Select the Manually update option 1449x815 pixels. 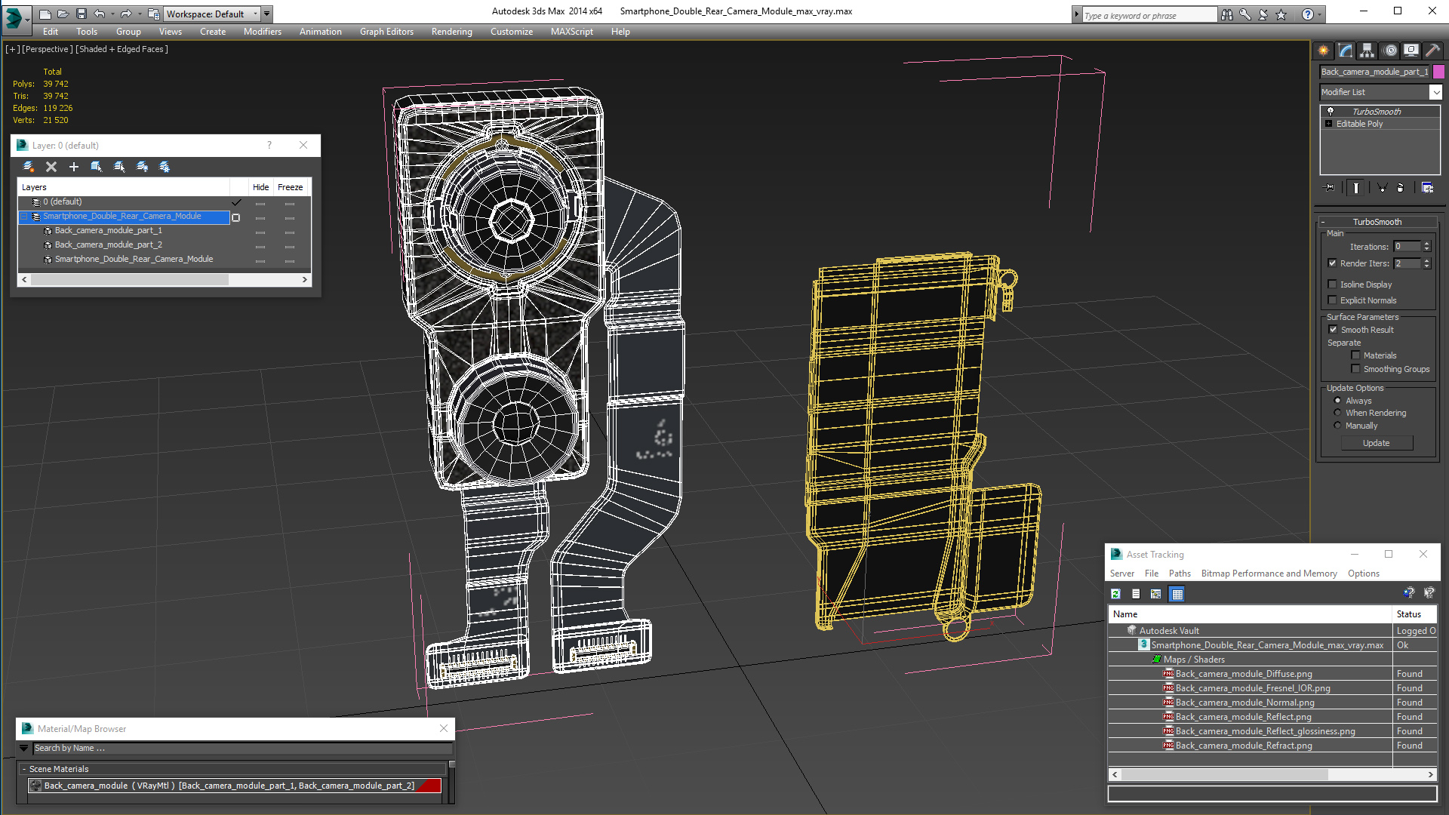pos(1337,426)
